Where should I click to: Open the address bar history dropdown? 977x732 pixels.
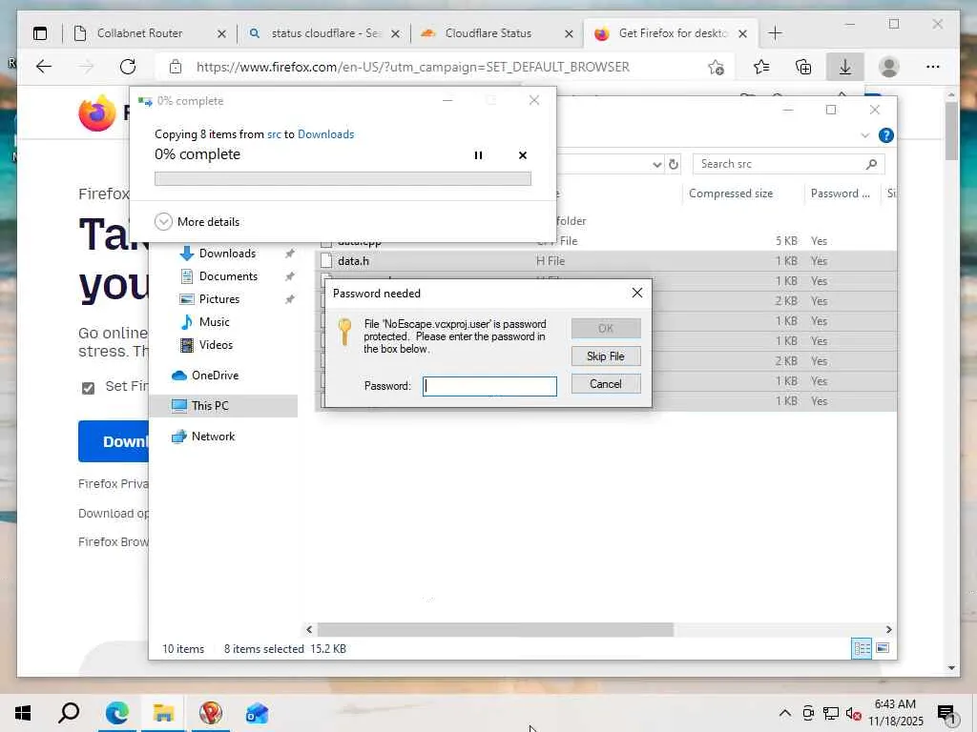click(x=656, y=164)
